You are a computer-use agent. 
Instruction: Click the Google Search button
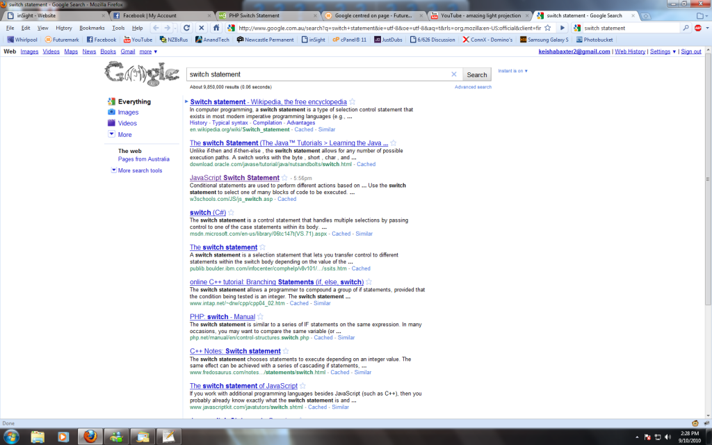pos(477,74)
